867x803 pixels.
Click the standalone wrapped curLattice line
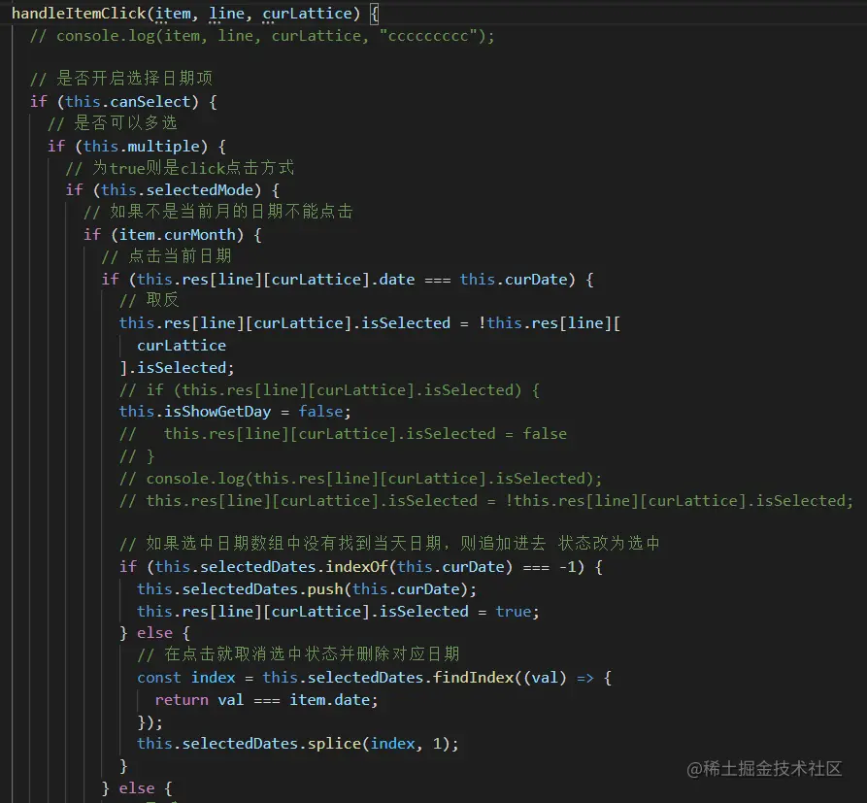click(x=182, y=346)
